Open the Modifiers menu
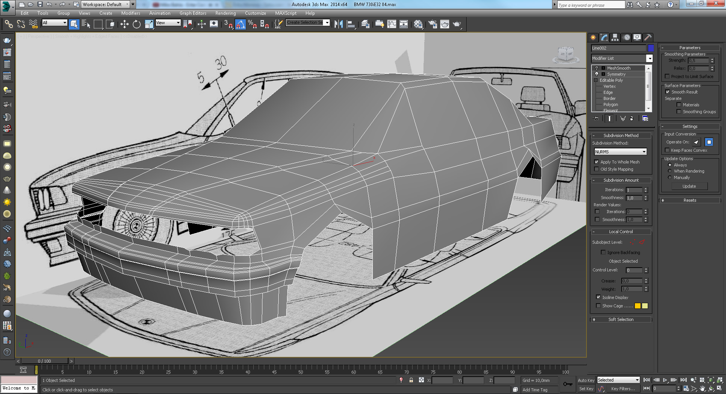Screen dimensions: 726x394 [130, 13]
